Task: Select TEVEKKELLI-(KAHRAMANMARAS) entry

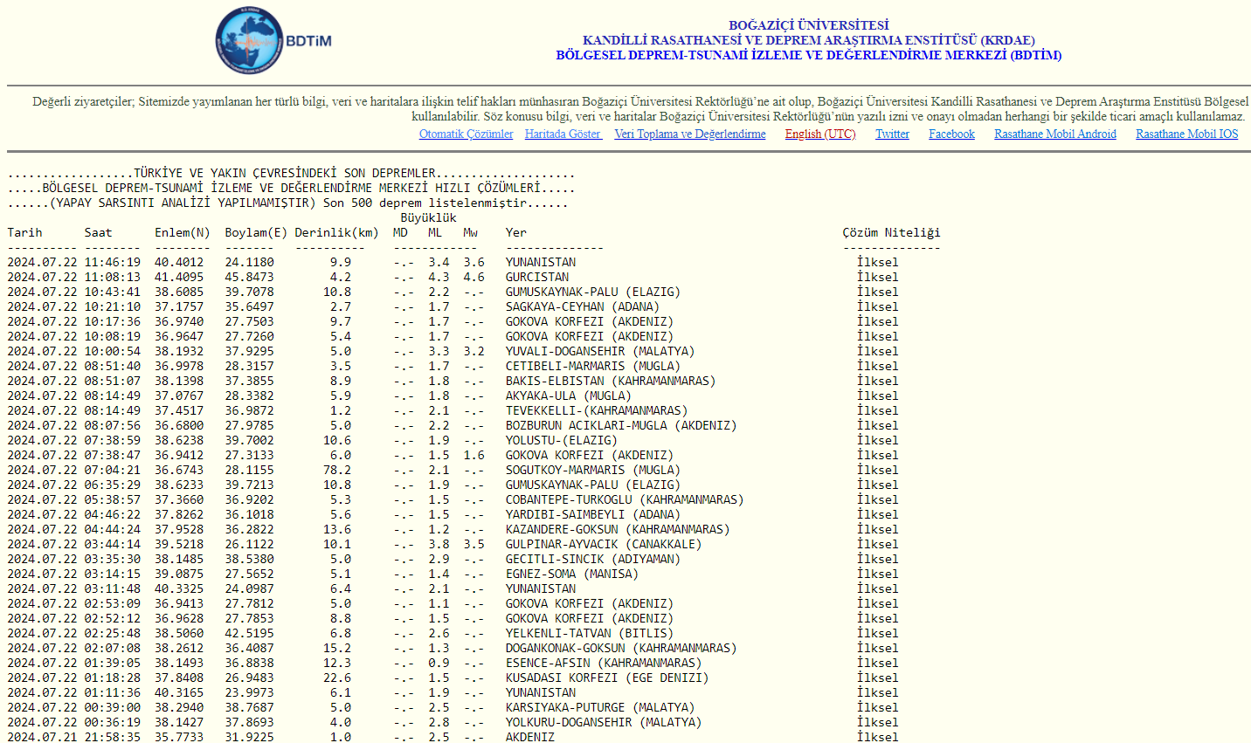Action: click(x=597, y=410)
